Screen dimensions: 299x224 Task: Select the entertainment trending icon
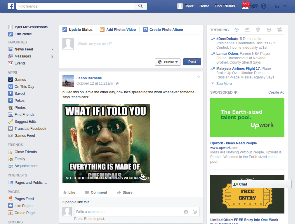(x=279, y=30)
